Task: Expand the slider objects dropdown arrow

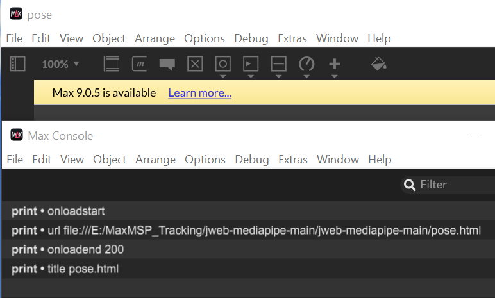Action: [x=278, y=76]
